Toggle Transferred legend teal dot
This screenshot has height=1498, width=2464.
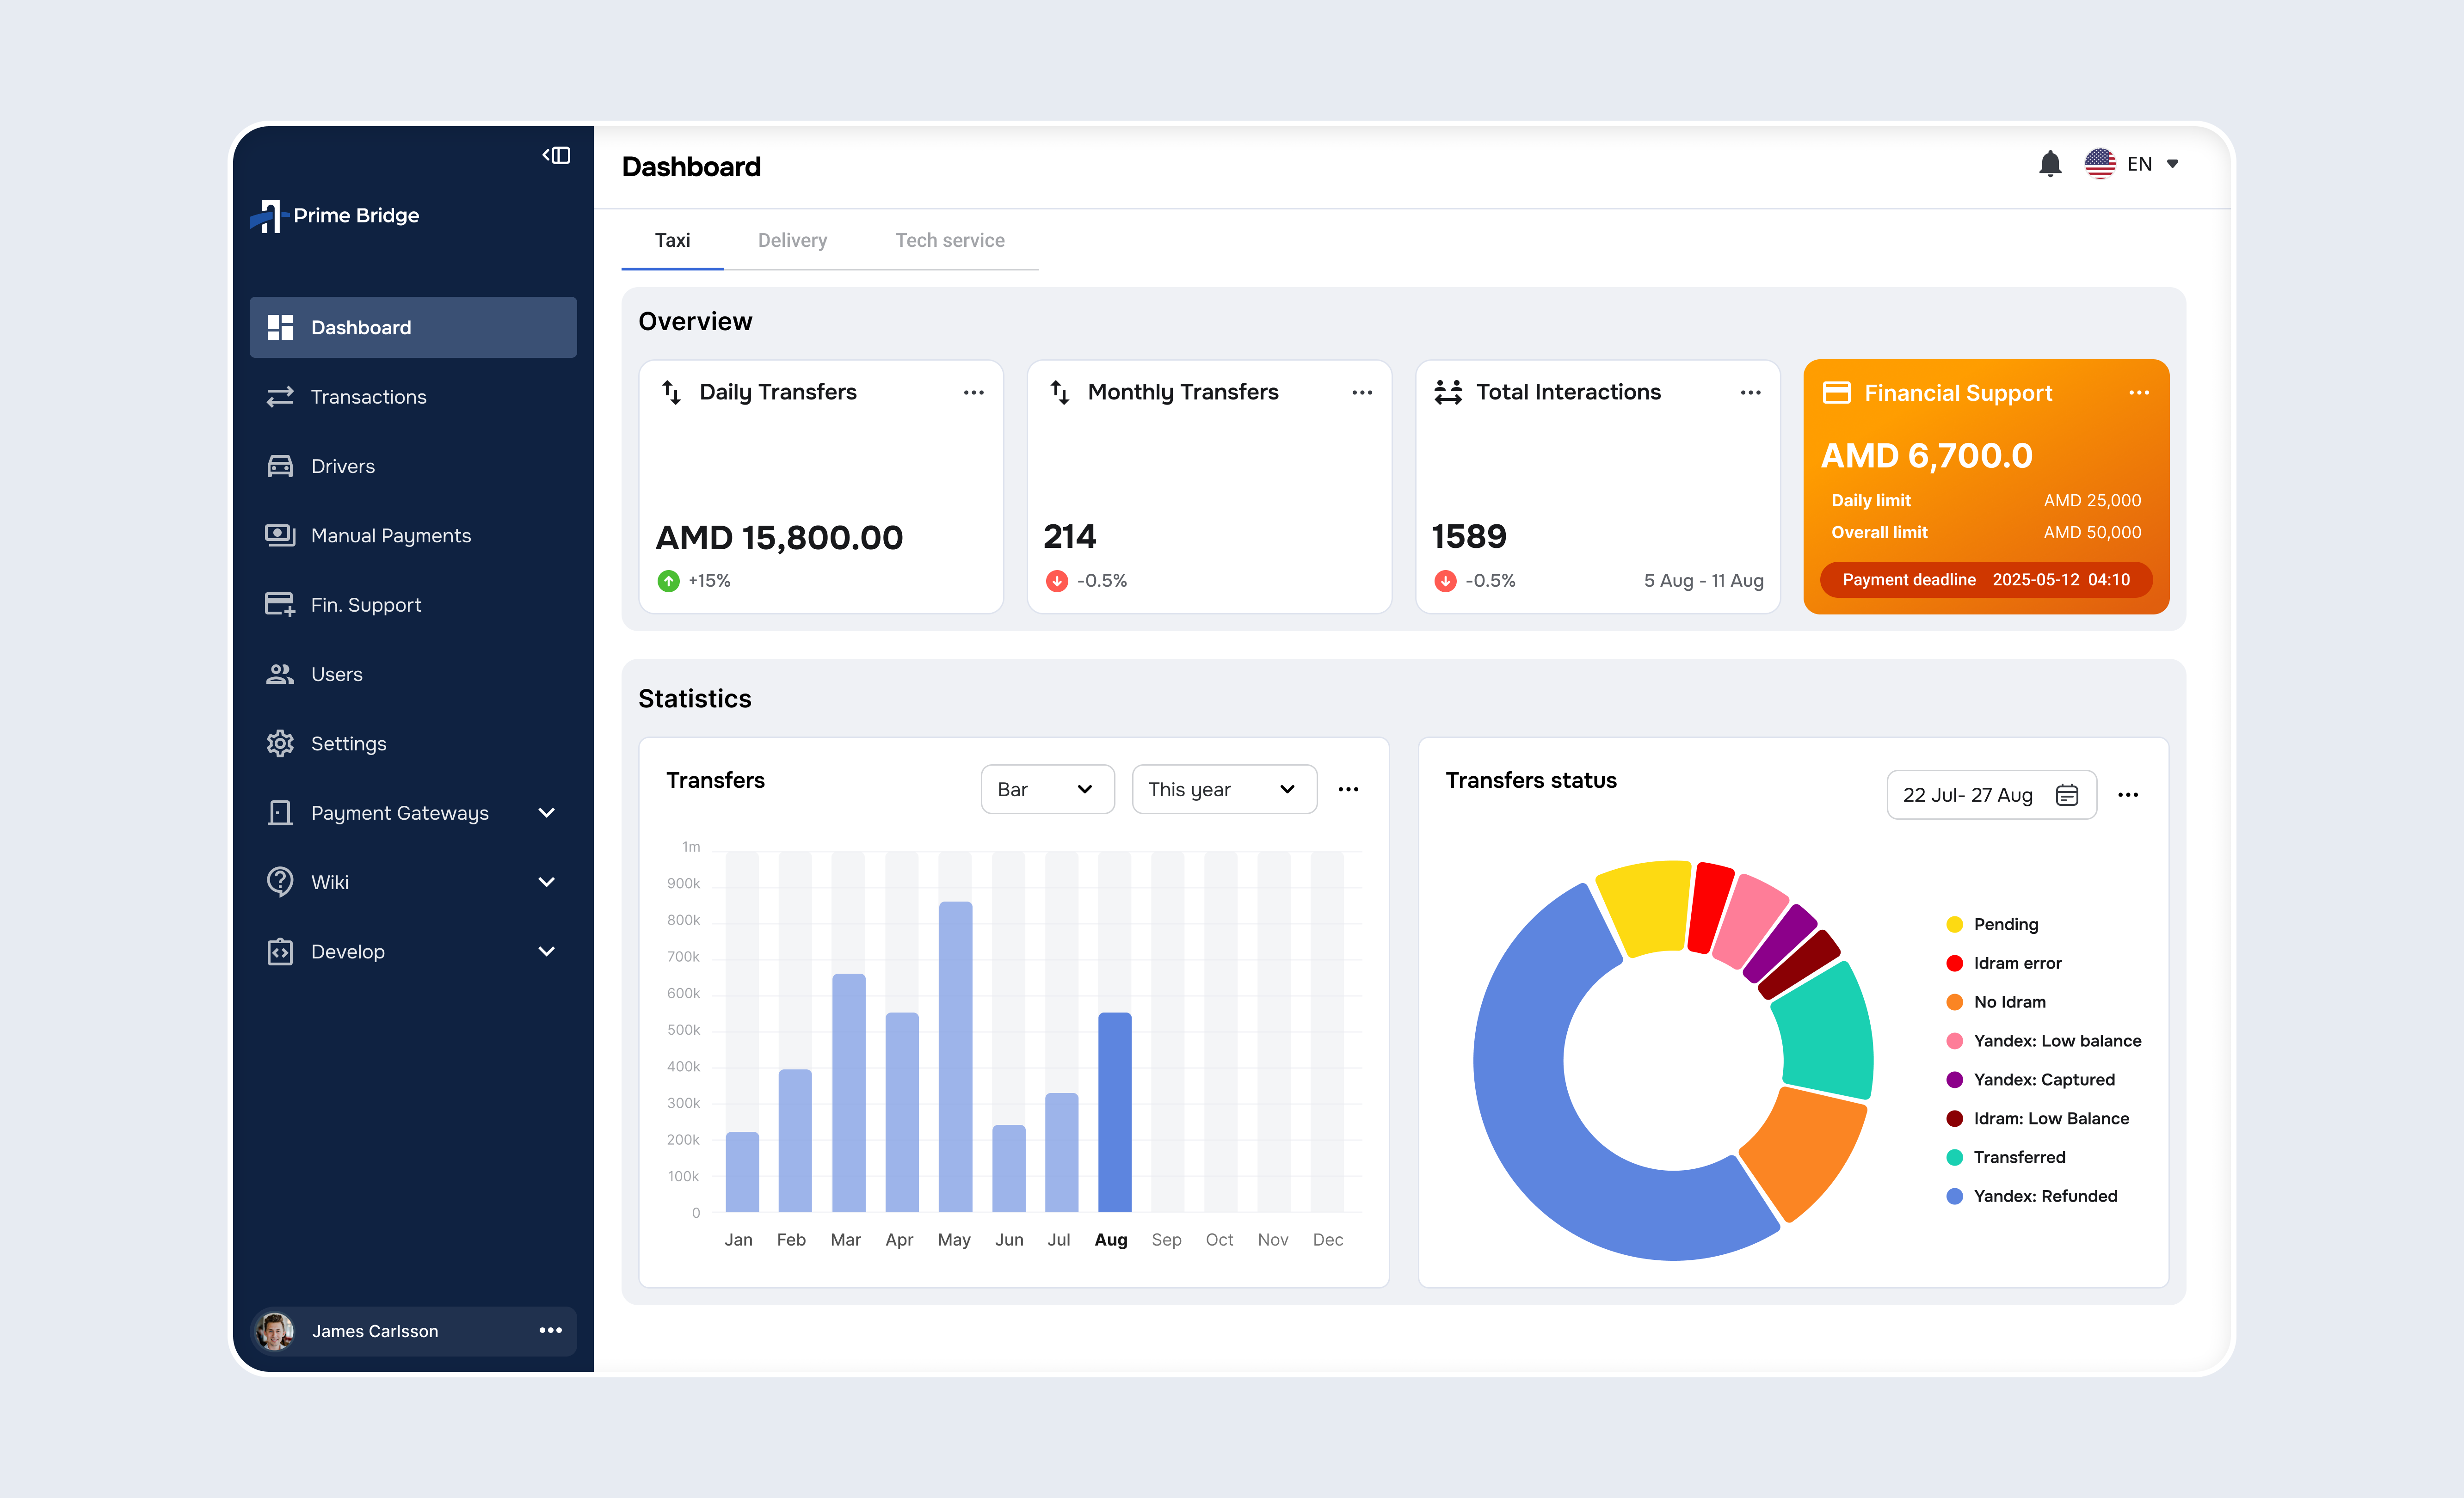[1955, 1157]
